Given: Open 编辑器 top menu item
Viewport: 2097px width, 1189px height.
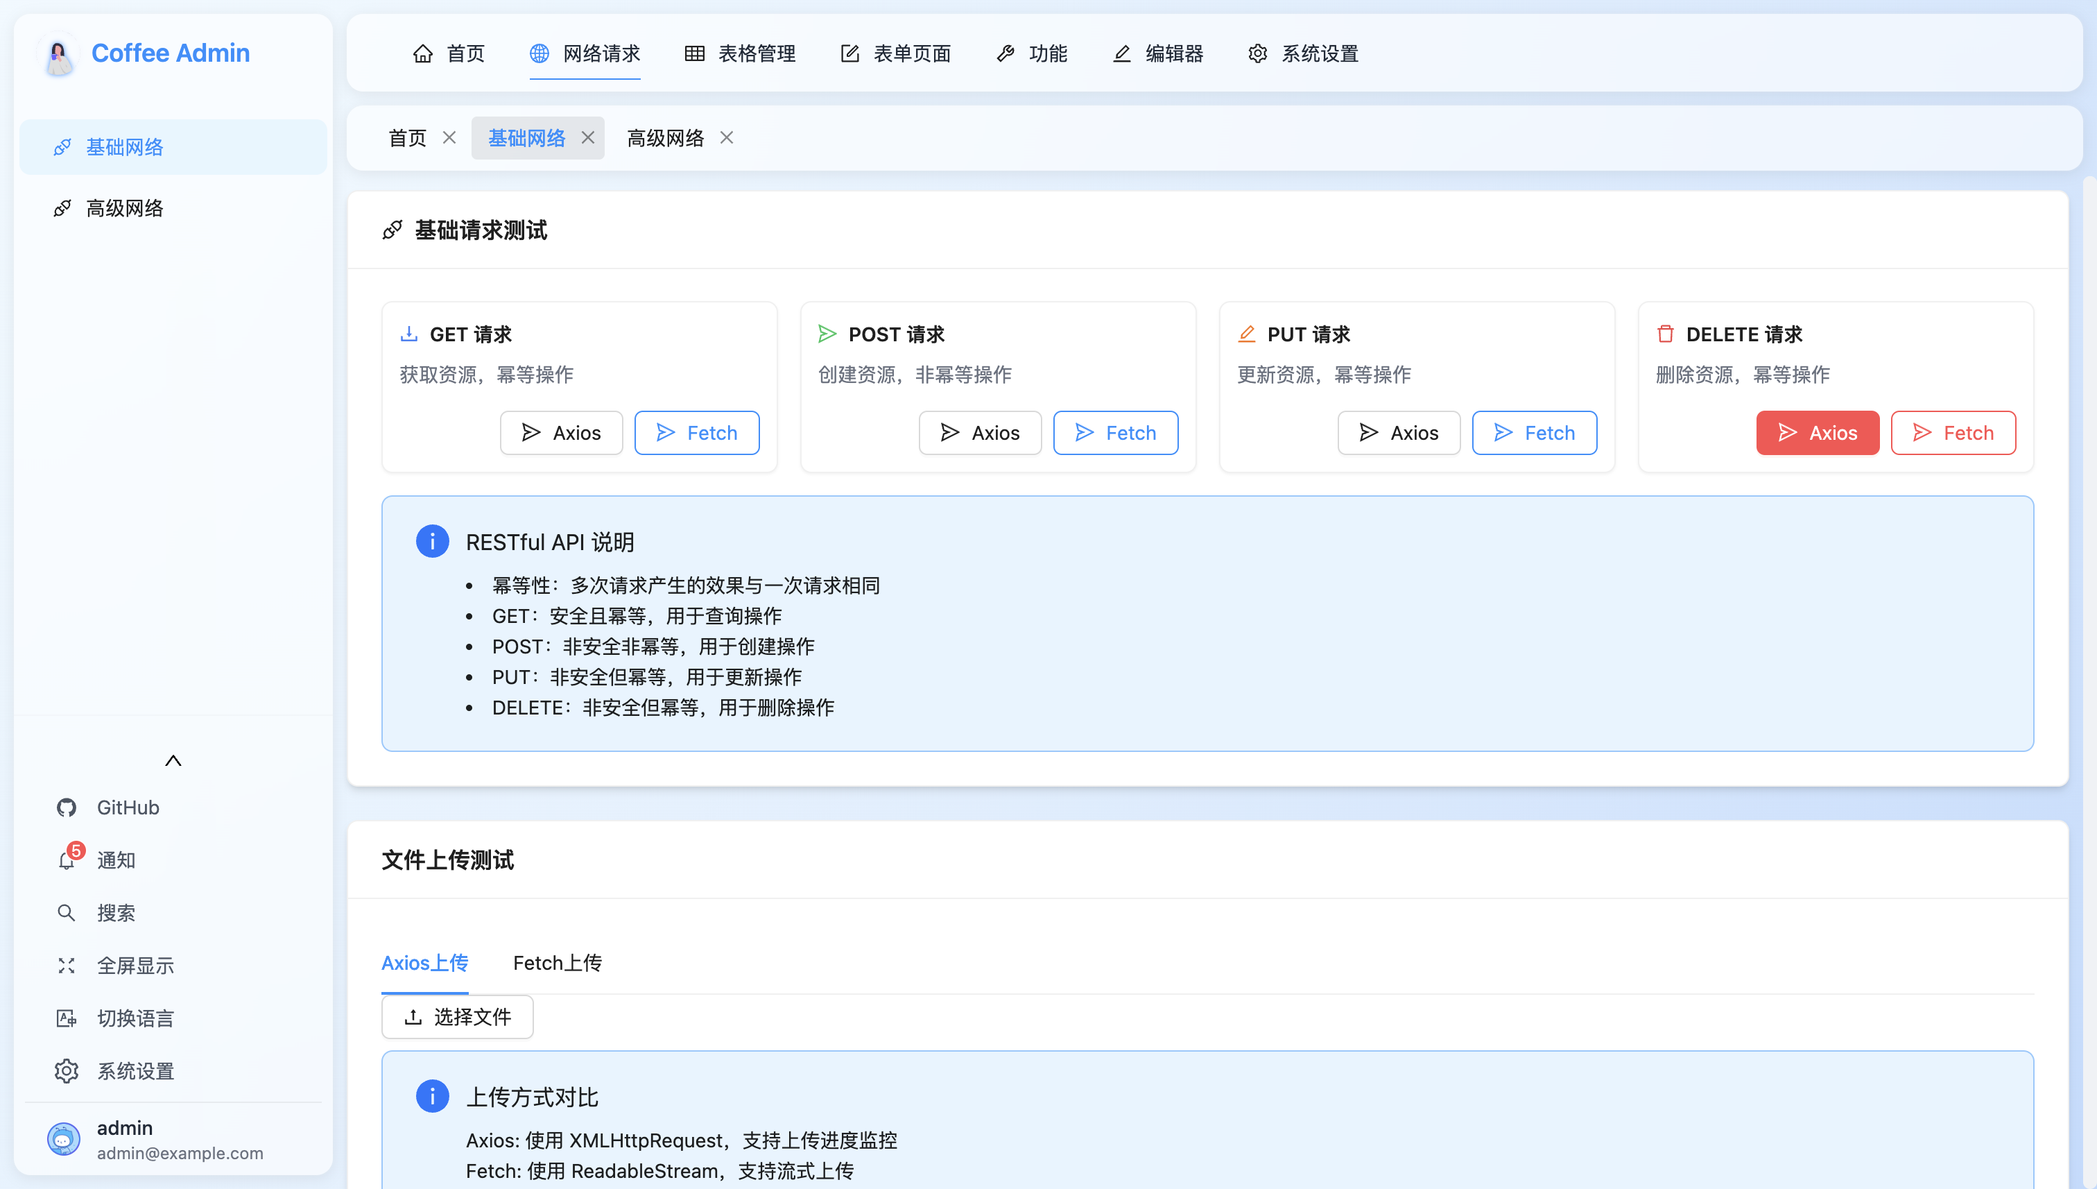Looking at the screenshot, I should 1158,54.
